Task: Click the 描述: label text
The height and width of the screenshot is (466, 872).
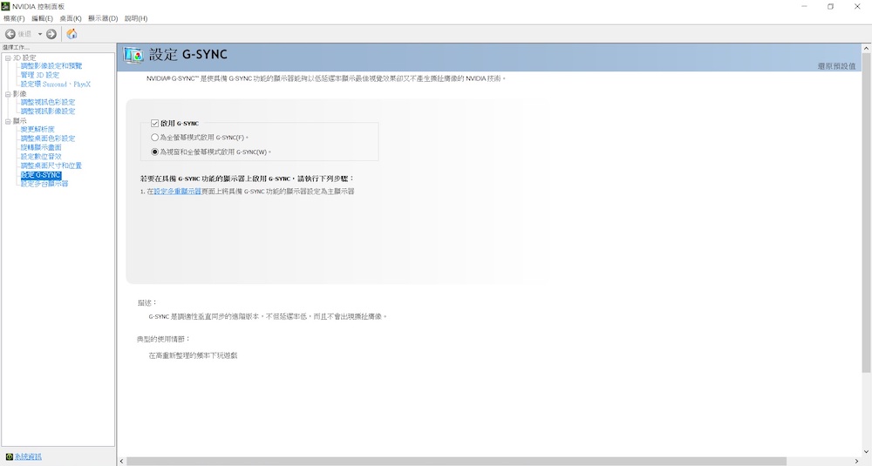Action: (147, 303)
